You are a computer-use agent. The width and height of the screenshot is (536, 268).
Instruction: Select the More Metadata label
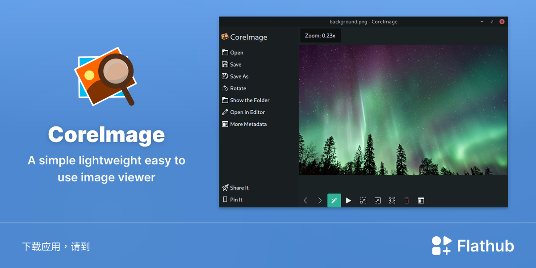click(x=248, y=124)
